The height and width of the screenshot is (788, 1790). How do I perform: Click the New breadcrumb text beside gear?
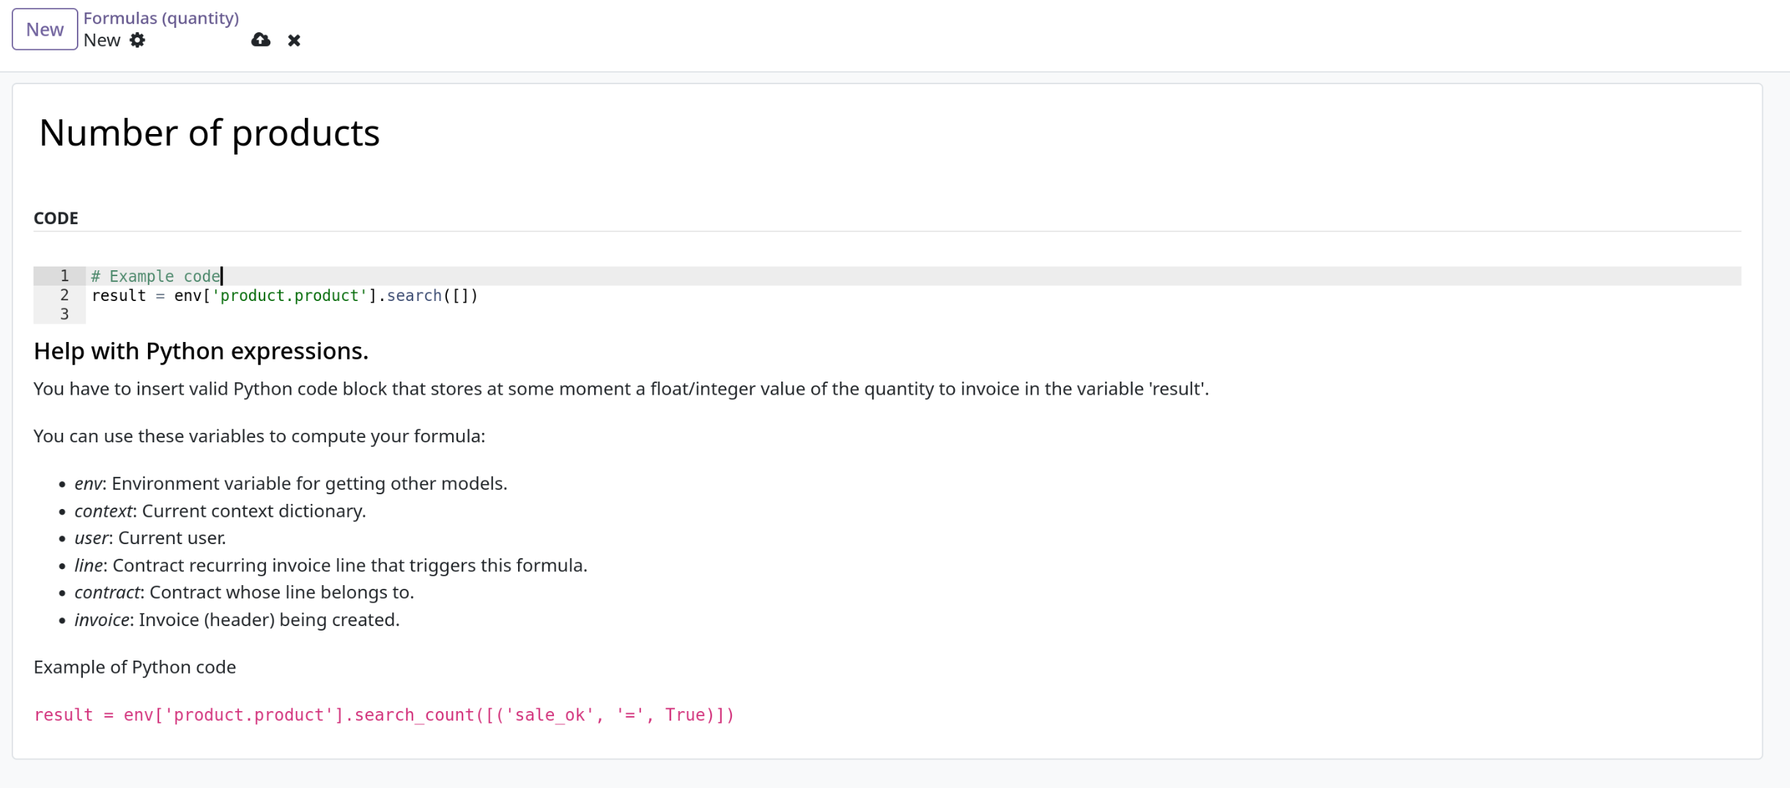point(101,40)
